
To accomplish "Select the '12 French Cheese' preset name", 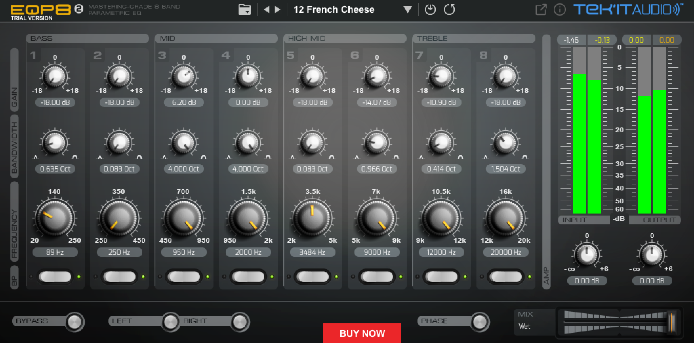I will point(334,9).
